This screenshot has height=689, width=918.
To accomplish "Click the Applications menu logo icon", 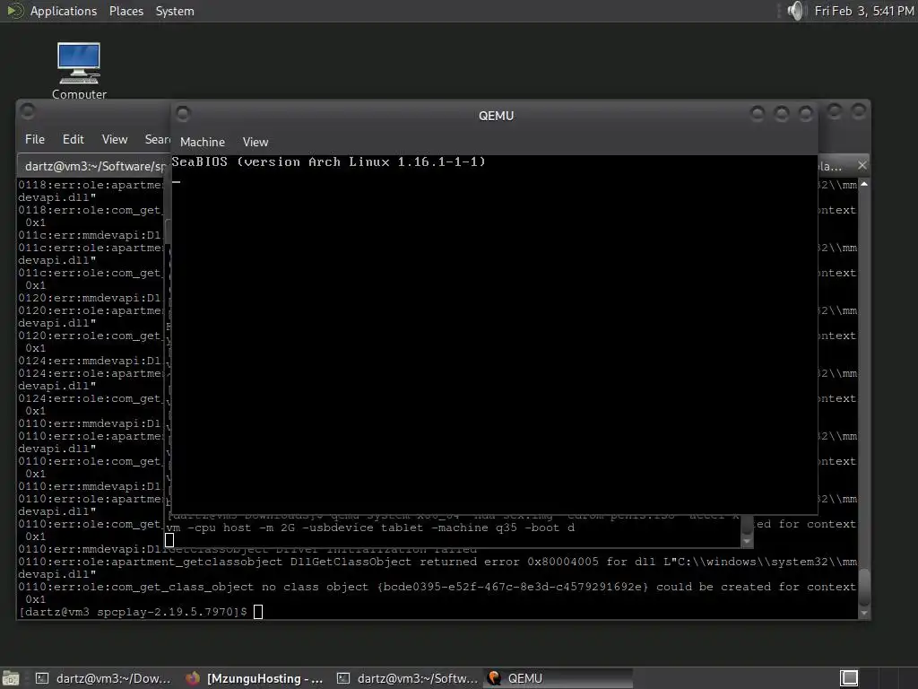I will coord(14,11).
